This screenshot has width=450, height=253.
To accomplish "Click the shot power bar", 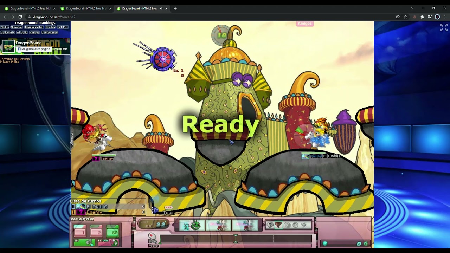I will [x=236, y=239].
